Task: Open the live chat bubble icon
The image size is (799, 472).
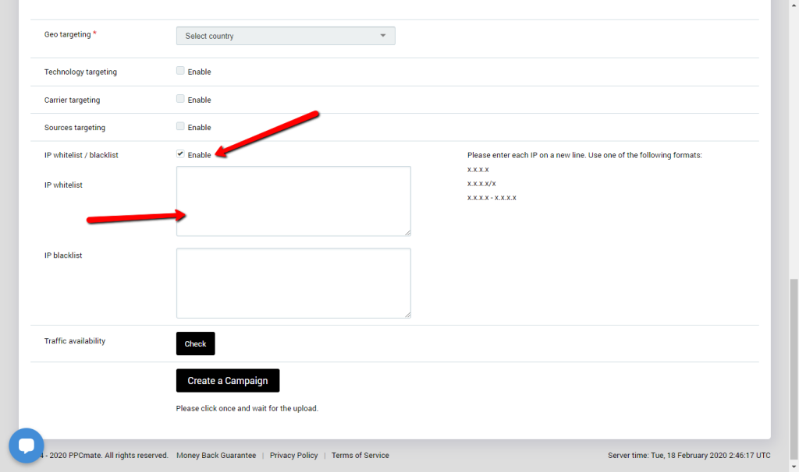Action: click(27, 446)
